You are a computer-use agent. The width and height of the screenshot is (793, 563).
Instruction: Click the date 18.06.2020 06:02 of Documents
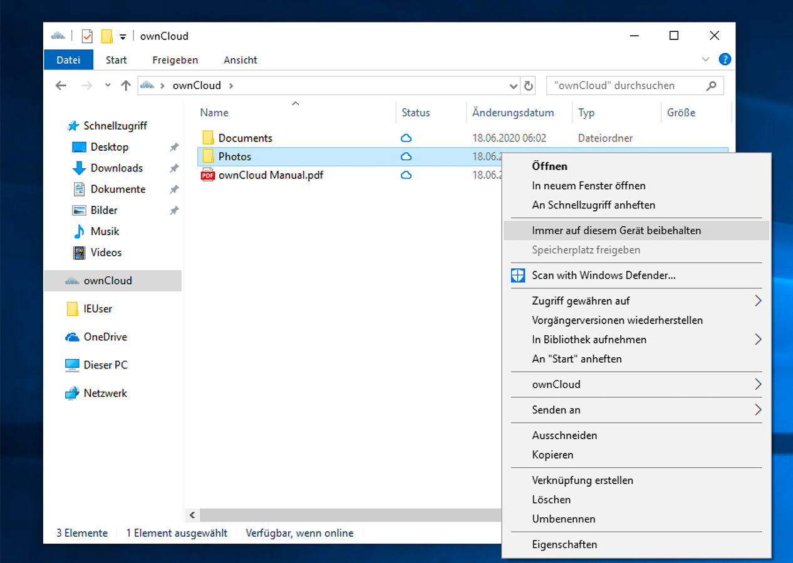point(509,138)
